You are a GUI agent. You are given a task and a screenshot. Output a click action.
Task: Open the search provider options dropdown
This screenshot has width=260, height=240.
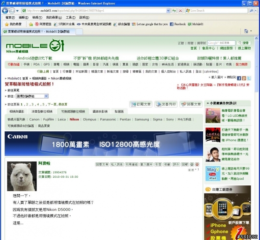point(256,11)
